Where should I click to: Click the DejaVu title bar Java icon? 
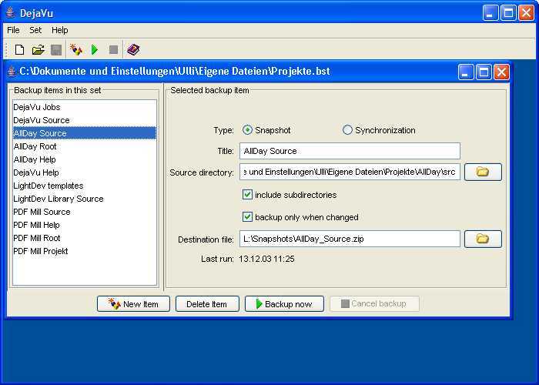(x=11, y=13)
